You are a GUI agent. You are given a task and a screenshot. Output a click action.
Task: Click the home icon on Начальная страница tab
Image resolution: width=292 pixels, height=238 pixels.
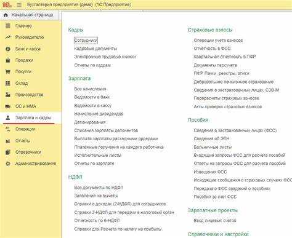(6, 15)
